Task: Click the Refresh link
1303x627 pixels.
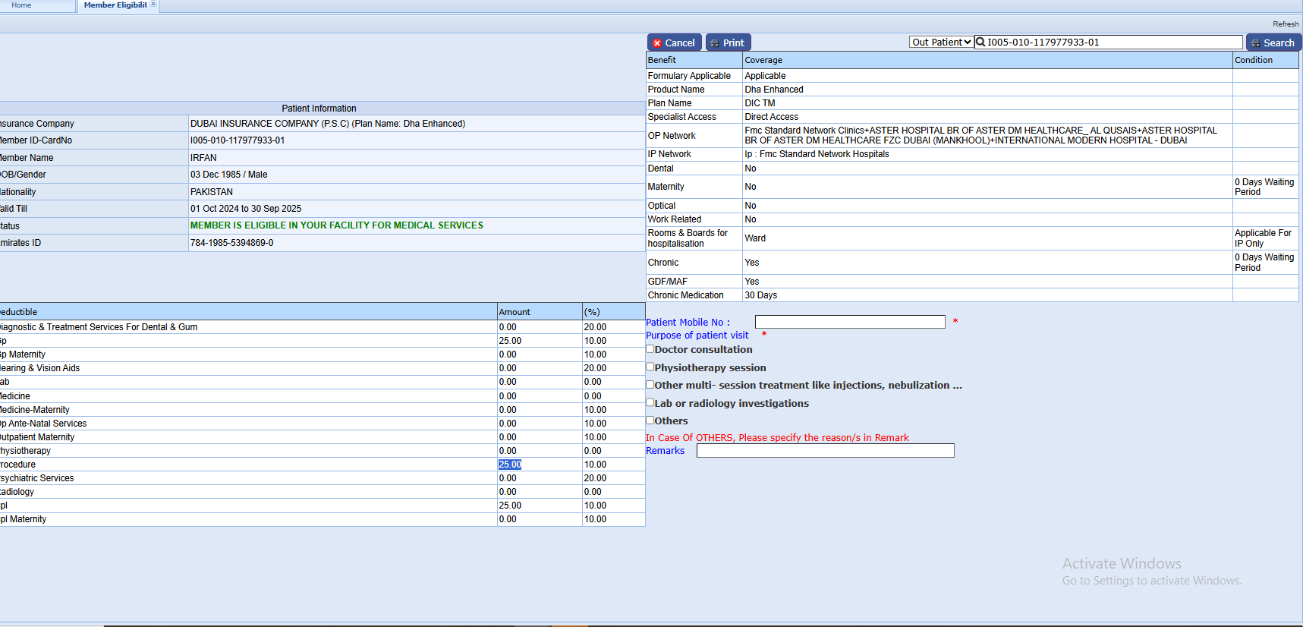Action: (x=1286, y=24)
